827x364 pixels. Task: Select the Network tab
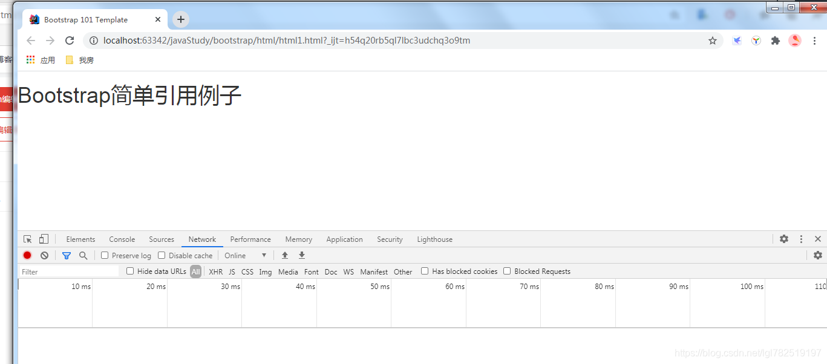tap(202, 239)
